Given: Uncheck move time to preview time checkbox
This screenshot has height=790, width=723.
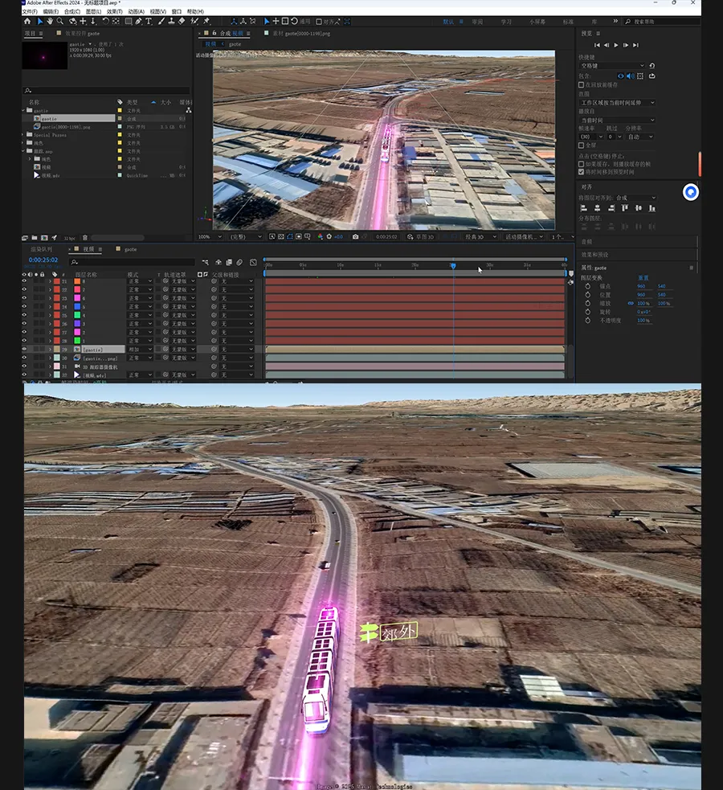Looking at the screenshot, I should tap(581, 172).
